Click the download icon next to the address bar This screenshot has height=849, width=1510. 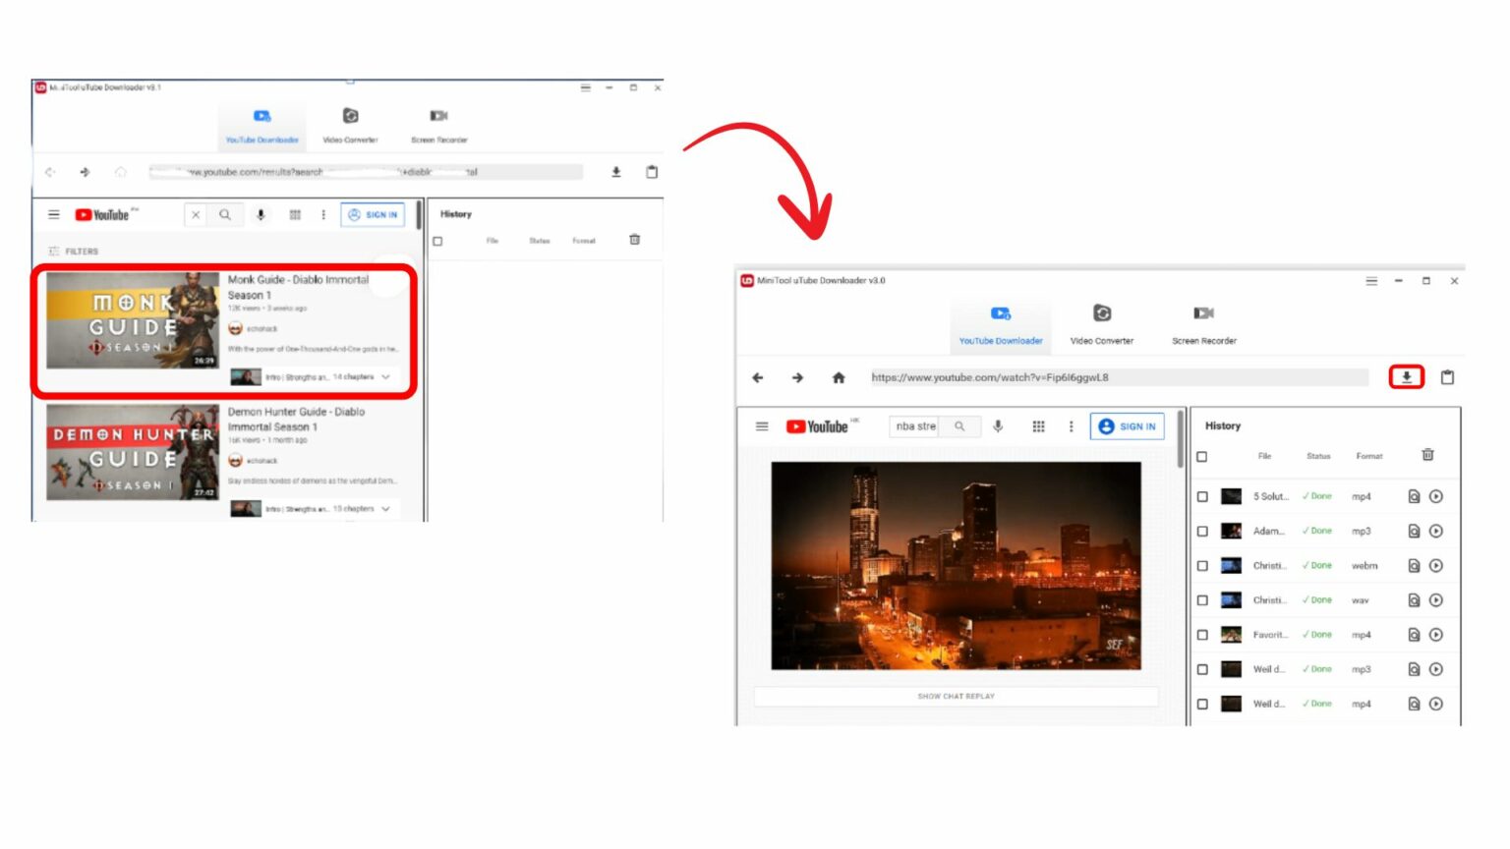pyautogui.click(x=1407, y=376)
